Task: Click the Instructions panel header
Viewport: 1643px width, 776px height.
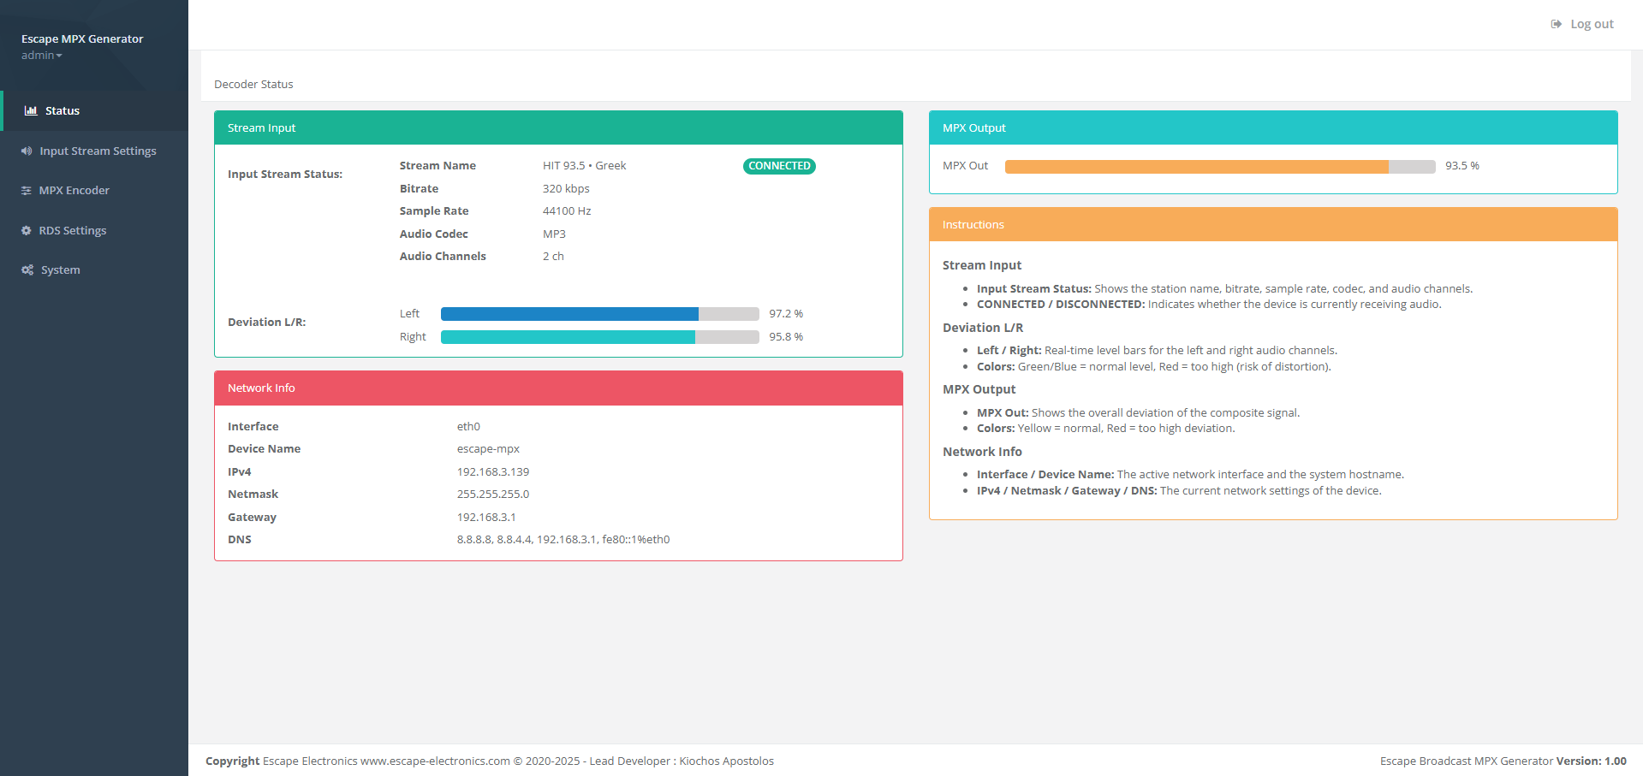Action: point(1273,224)
